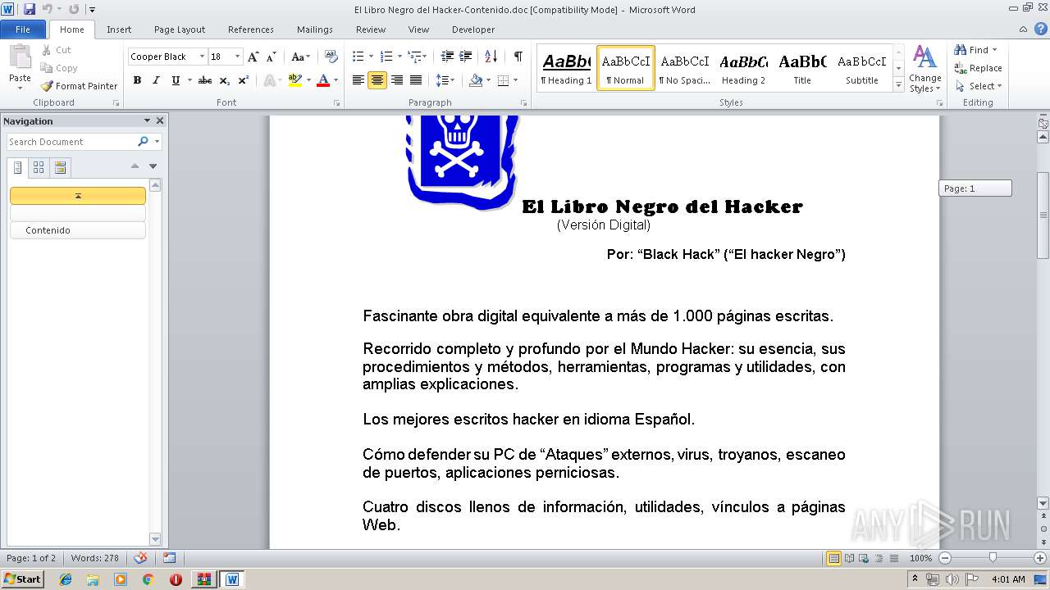The image size is (1050, 590).
Task: Apply superscript formatting
Action: [x=244, y=80]
